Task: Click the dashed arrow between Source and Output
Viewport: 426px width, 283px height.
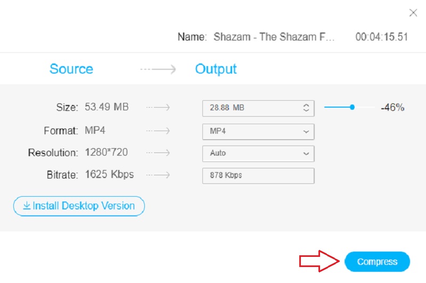Action: coord(158,69)
